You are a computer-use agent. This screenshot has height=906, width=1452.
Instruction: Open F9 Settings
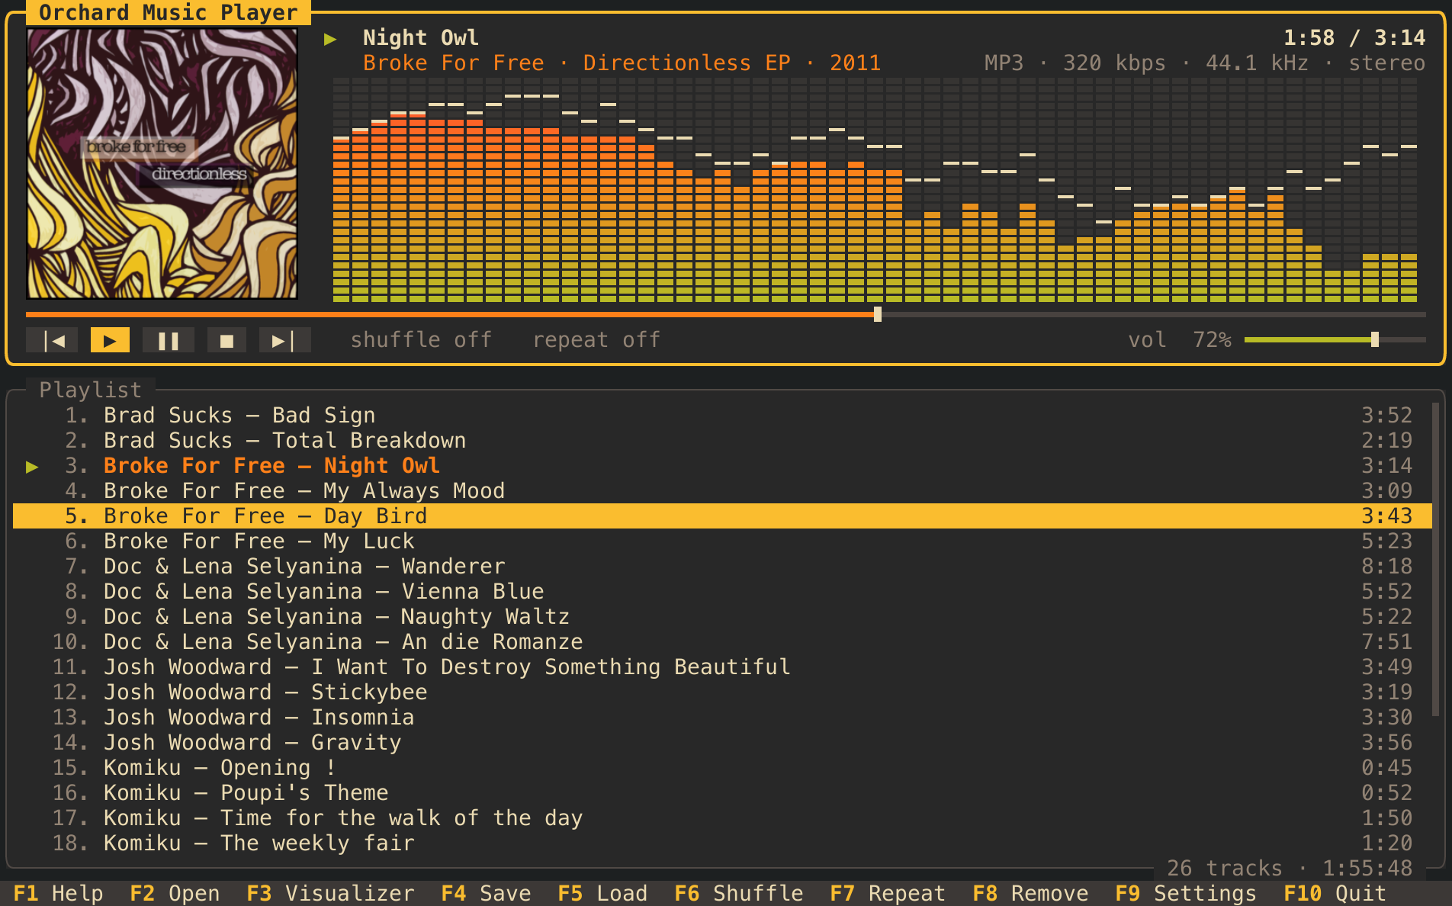(1186, 894)
